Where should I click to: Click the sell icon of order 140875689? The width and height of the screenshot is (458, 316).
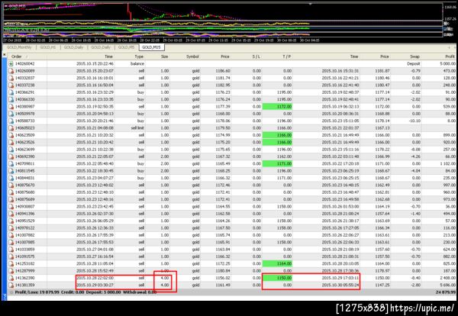[11, 199]
